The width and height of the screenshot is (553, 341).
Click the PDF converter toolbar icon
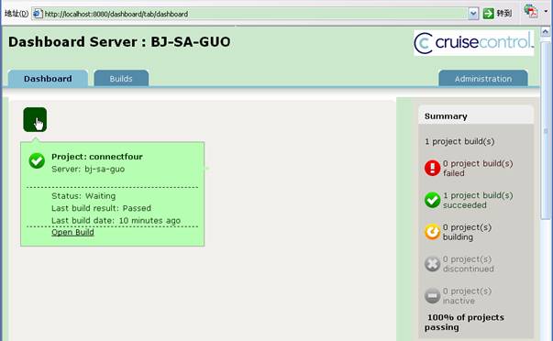click(x=530, y=11)
